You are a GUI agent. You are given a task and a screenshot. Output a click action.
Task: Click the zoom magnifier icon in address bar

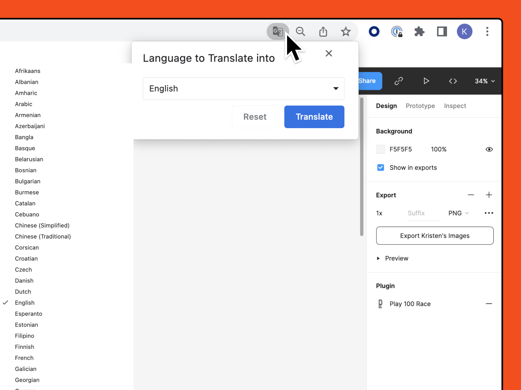pyautogui.click(x=300, y=31)
